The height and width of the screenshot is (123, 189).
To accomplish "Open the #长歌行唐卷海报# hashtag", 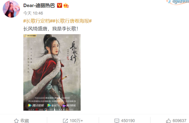I will (x=72, y=21).
